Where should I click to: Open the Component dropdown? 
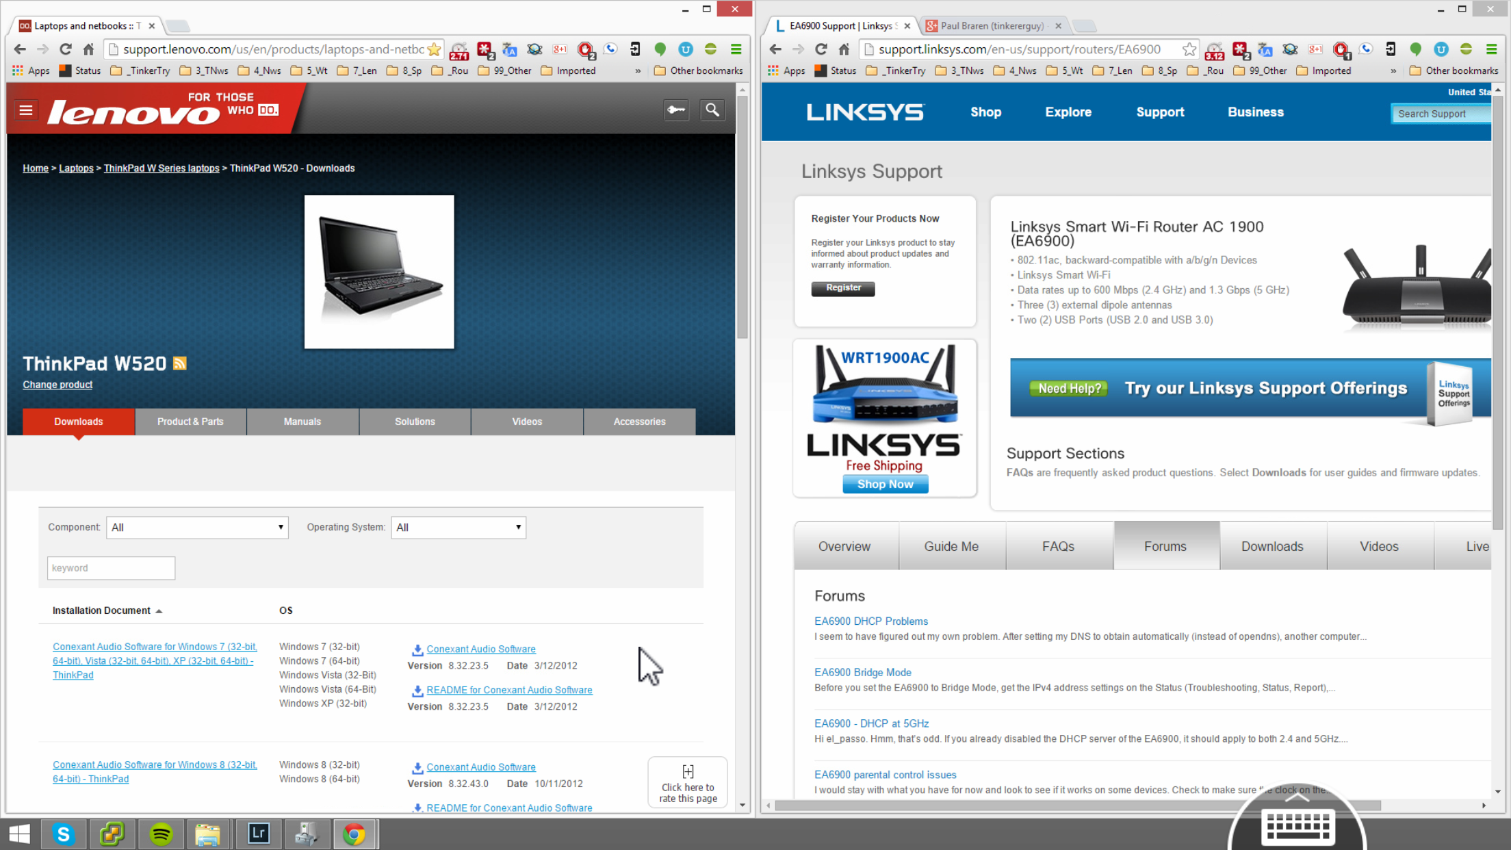click(197, 527)
